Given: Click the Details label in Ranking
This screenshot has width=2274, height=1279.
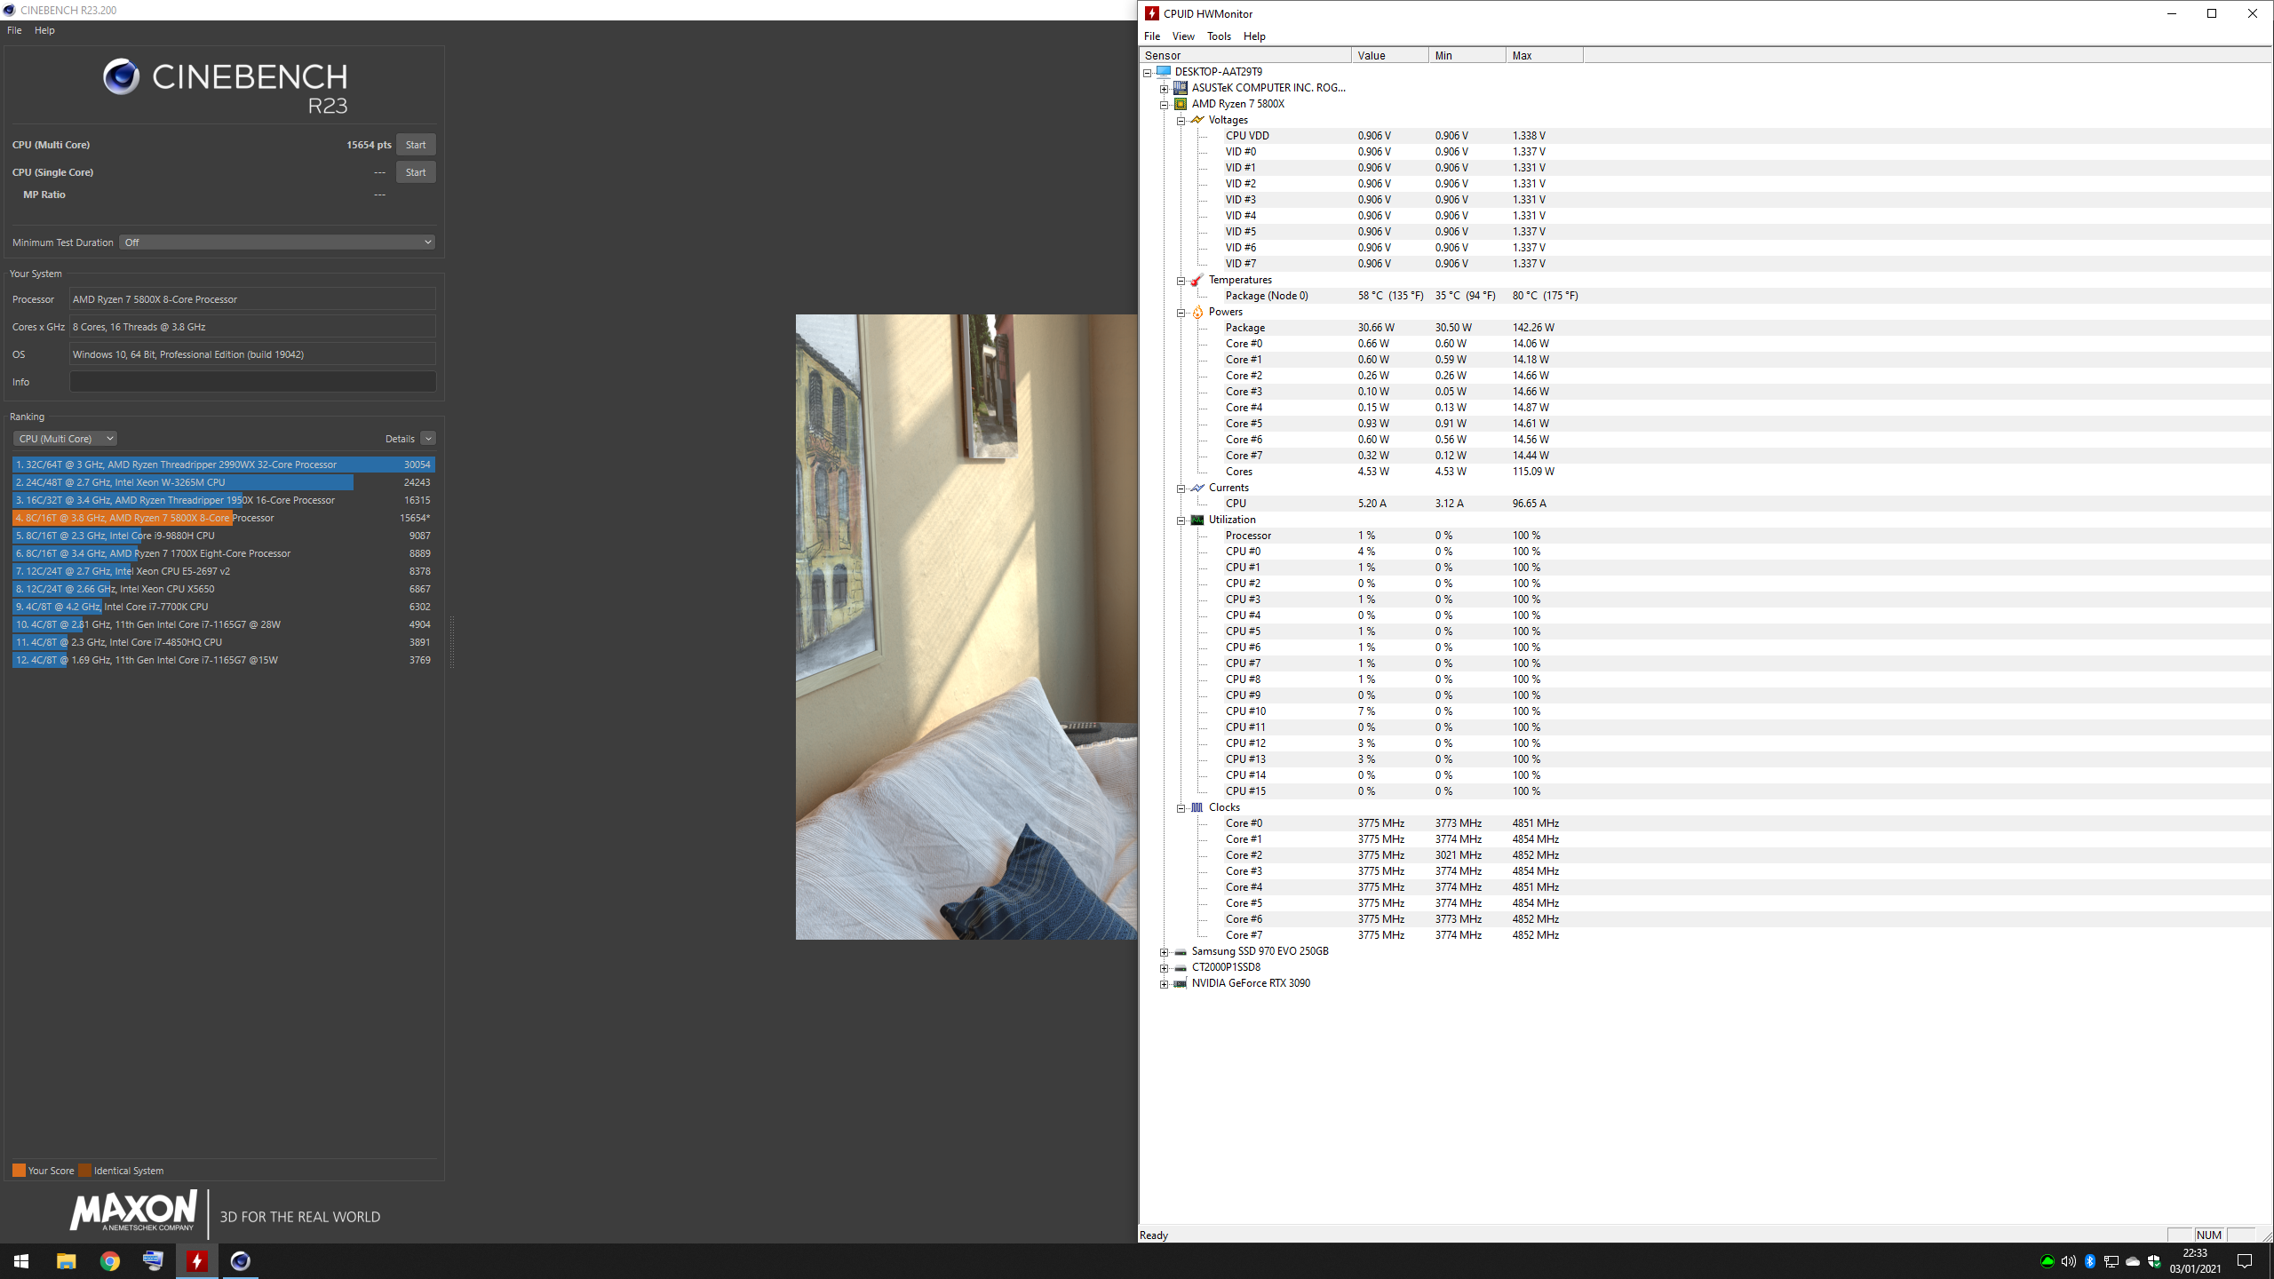Looking at the screenshot, I should coord(400,439).
